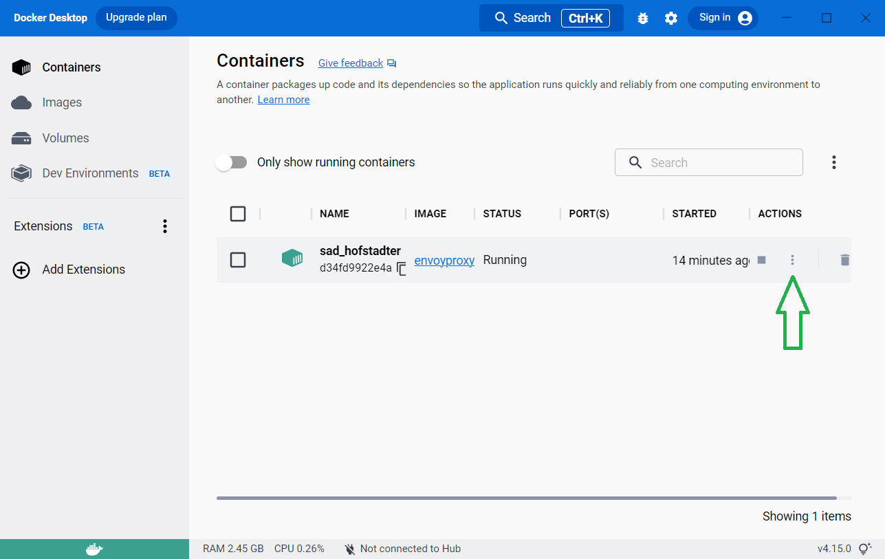
Task: Open the three-dot menu beside Search
Action: 833,162
